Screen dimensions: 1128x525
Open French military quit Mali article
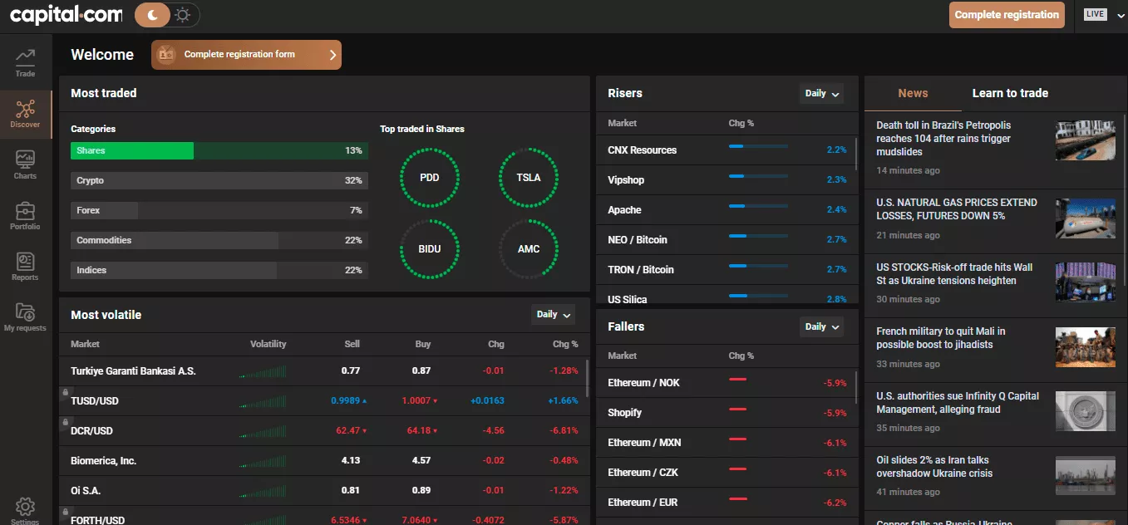click(940, 338)
